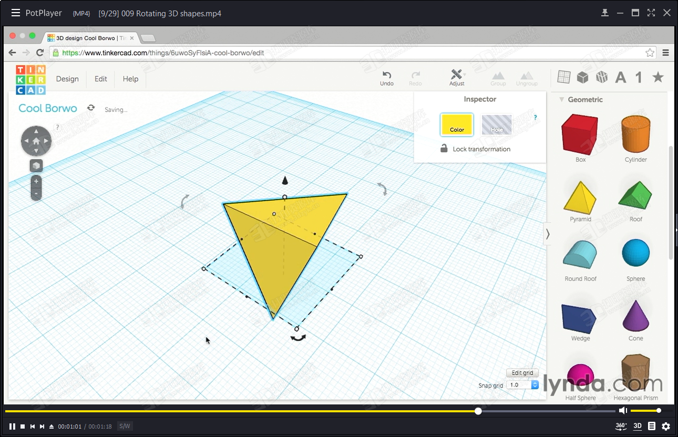Zoom in with the plus button

(x=36, y=181)
